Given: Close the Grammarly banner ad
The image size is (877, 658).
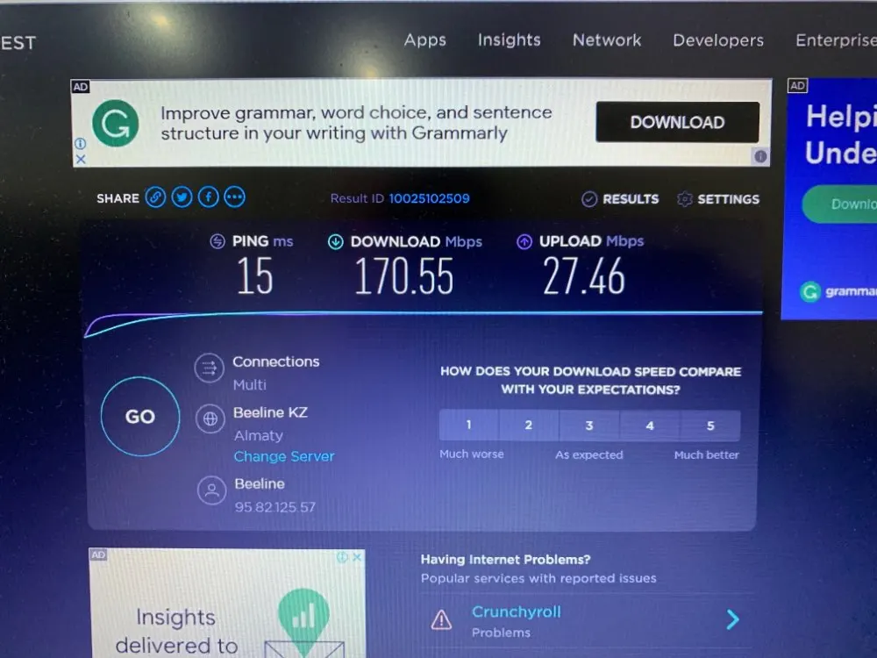Looking at the screenshot, I should pos(81,160).
